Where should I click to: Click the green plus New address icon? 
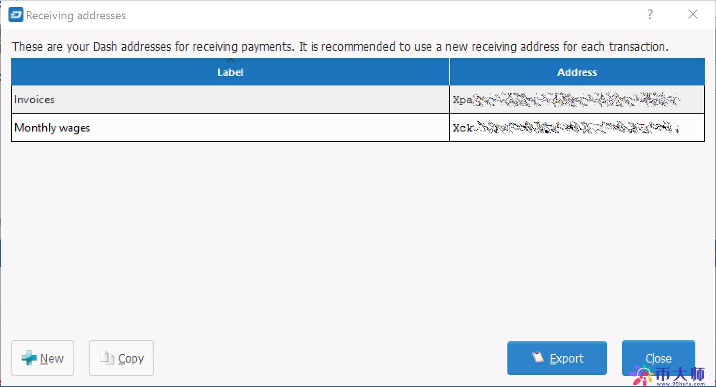tap(29, 358)
